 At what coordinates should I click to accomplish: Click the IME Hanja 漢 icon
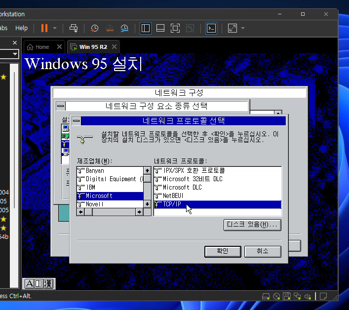coord(48,284)
